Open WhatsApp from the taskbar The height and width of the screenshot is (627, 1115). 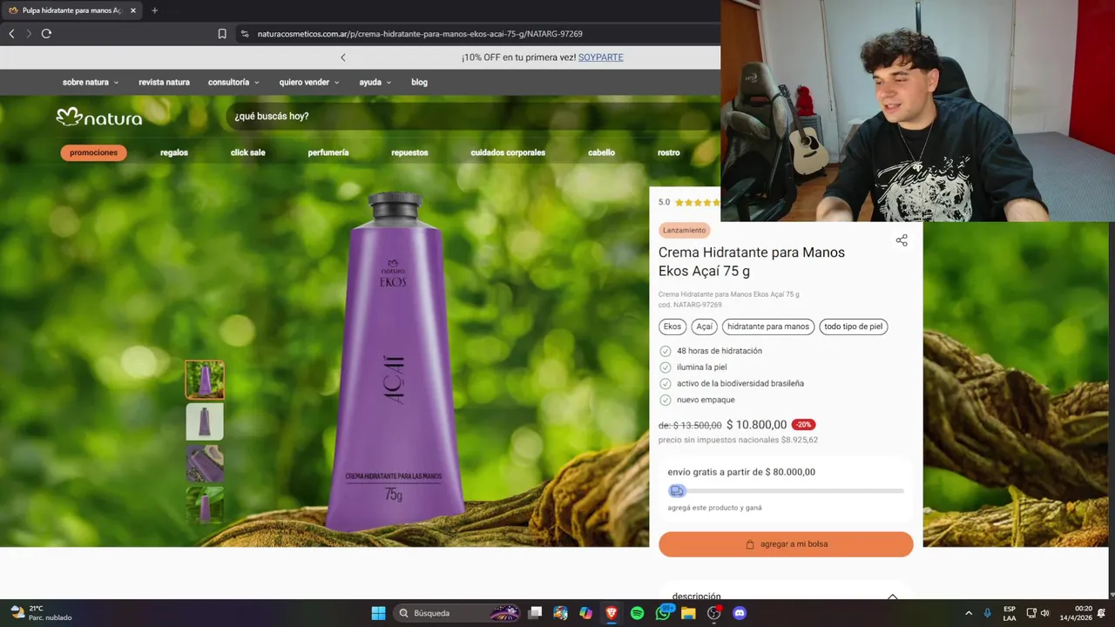[x=663, y=613]
